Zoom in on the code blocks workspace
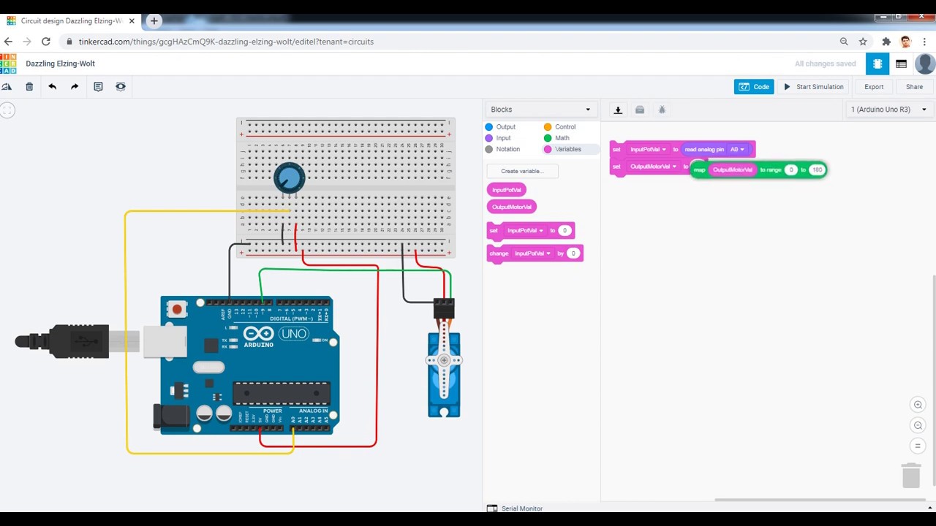 (918, 405)
